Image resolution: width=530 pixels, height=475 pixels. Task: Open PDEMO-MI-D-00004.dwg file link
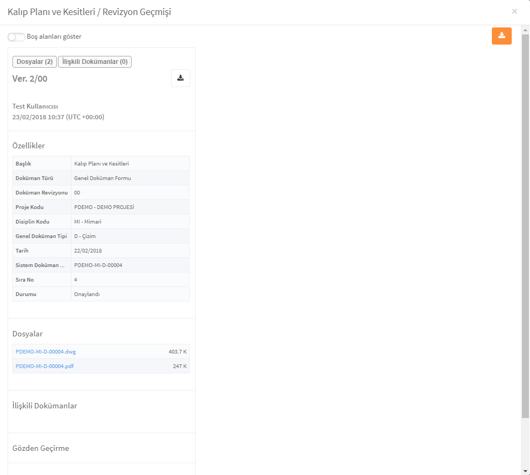click(x=46, y=352)
